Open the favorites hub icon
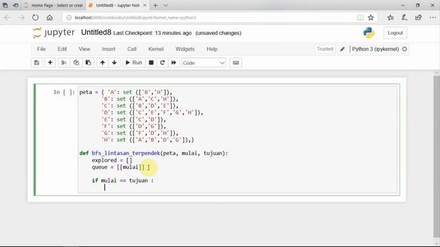Image resolution: width=440 pixels, height=247 pixels. [390, 18]
